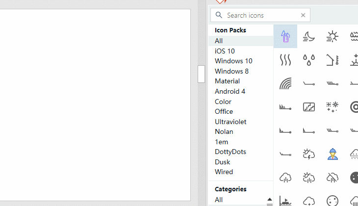Select the three wavy heat lines icon

285,60
